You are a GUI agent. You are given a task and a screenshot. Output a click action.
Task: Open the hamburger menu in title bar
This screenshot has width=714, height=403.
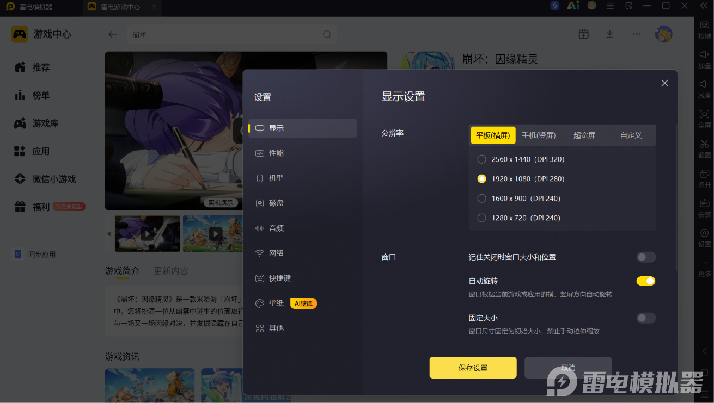(610, 5)
